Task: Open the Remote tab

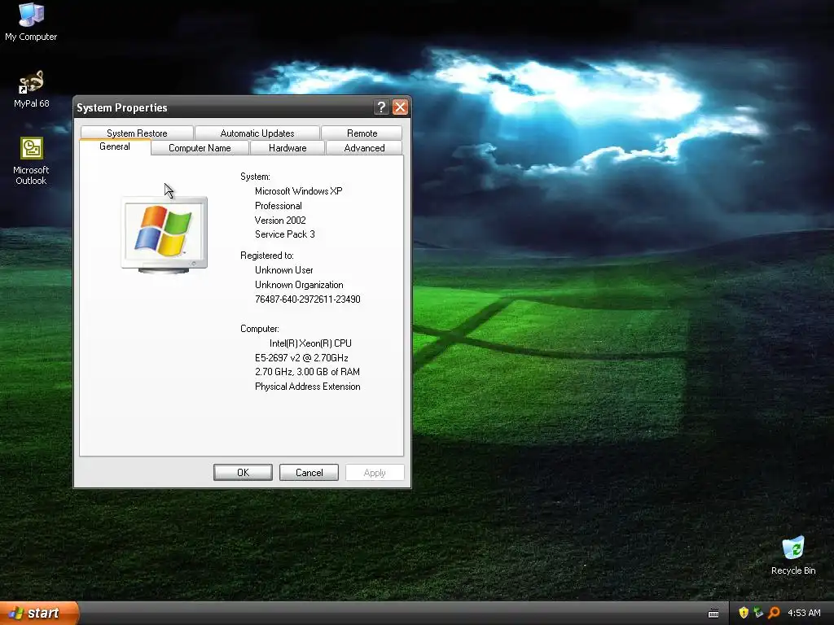Action: pos(362,133)
